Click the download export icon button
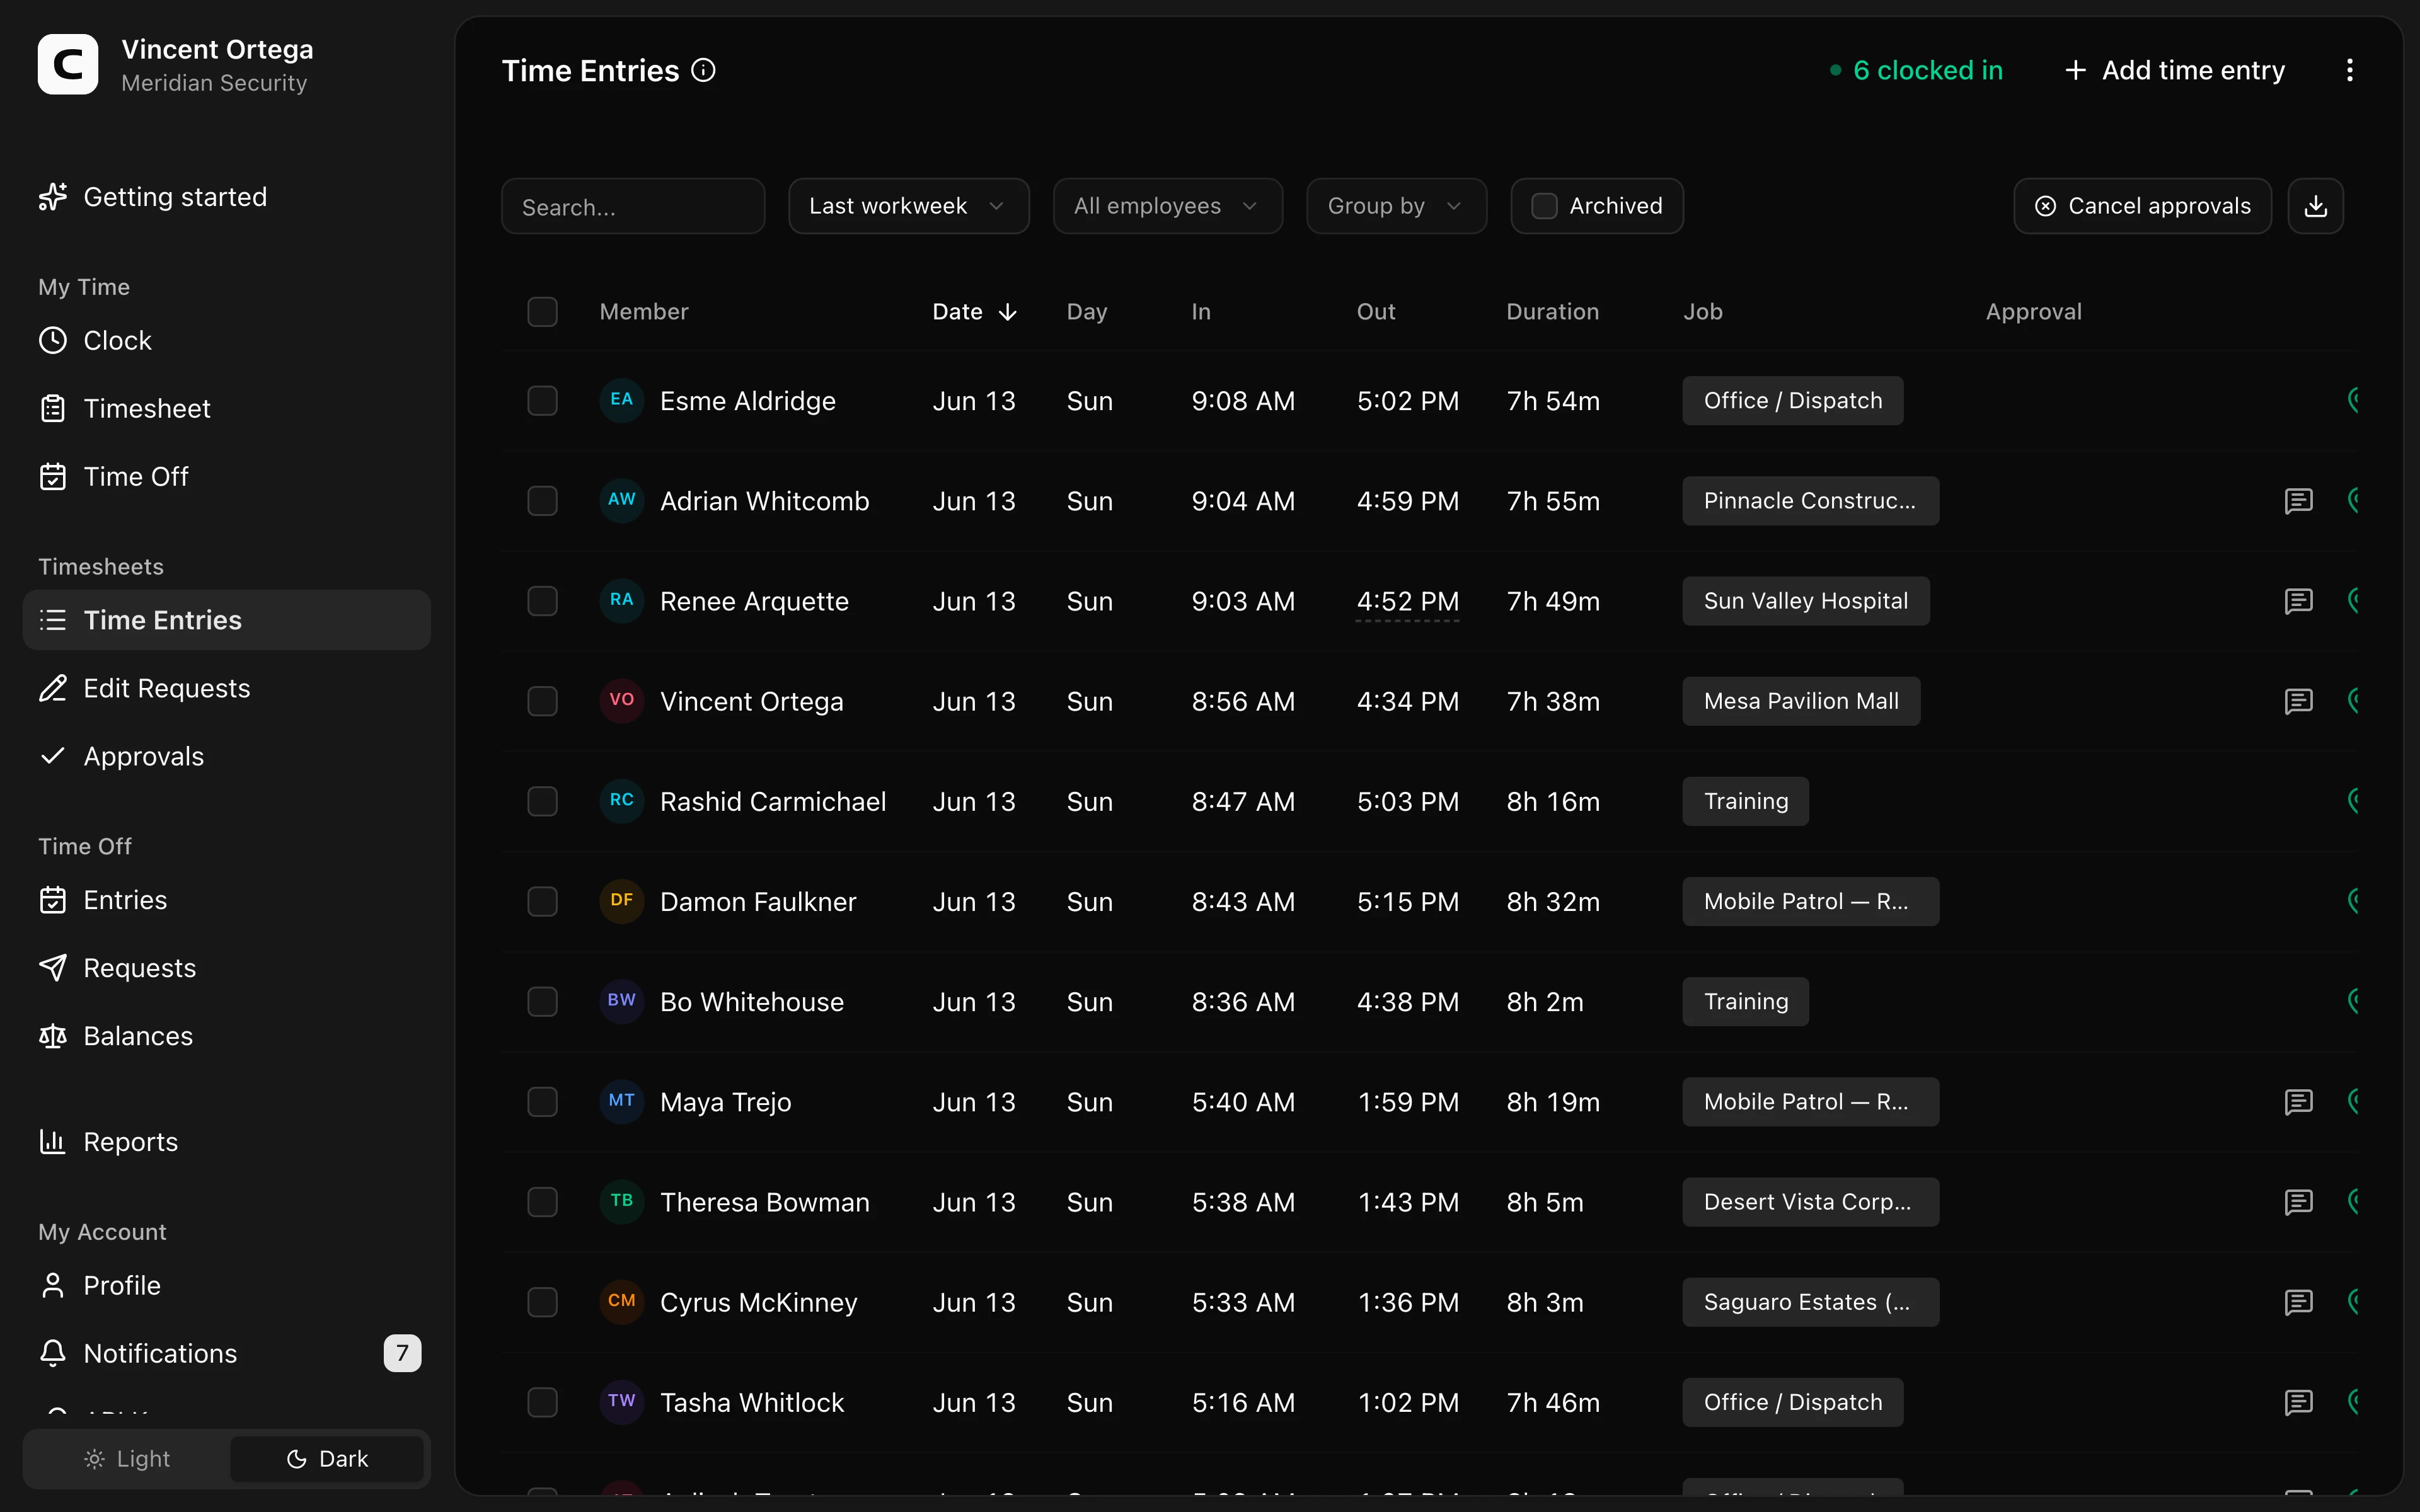Viewport: 2420px width, 1512px height. pos(2315,206)
